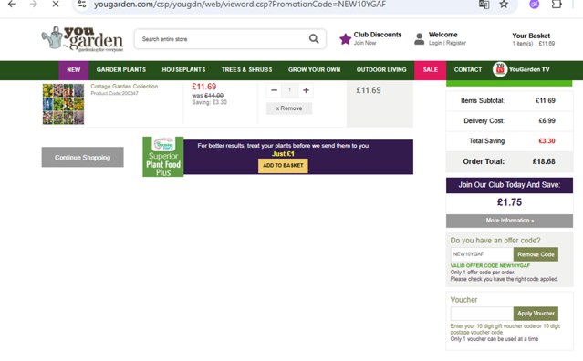This screenshot has width=583, height=361.
Task: Open the NEW menu tab
Action: tap(74, 70)
